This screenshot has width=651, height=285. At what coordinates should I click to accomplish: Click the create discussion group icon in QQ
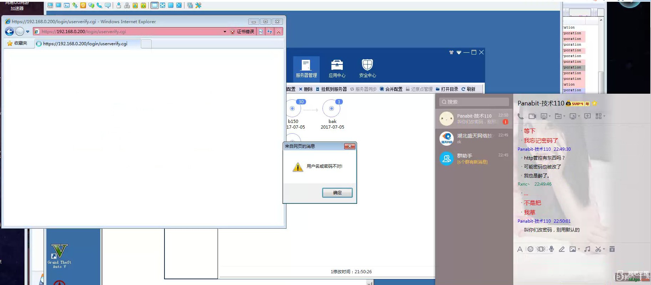588,116
